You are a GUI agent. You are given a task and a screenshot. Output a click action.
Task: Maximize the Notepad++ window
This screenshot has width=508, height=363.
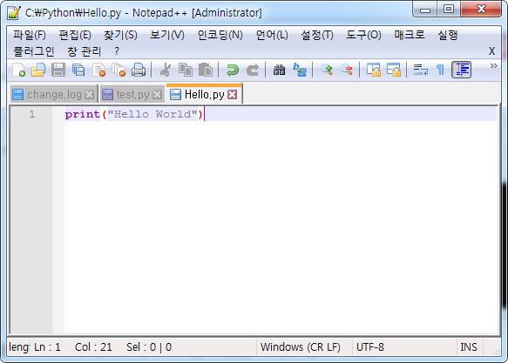point(449,9)
